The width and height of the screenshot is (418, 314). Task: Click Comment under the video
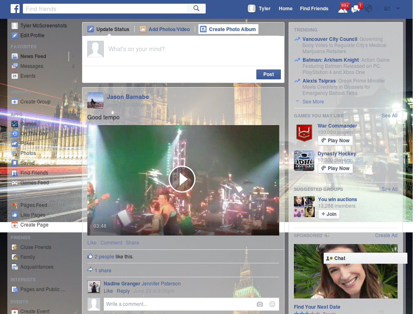111,243
